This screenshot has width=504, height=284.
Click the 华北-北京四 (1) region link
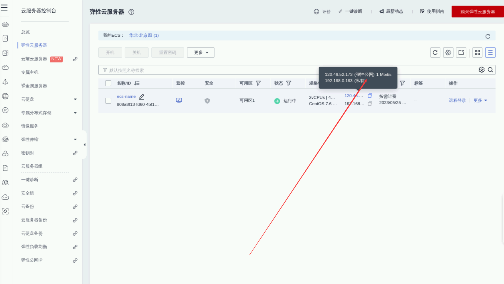pyautogui.click(x=144, y=35)
